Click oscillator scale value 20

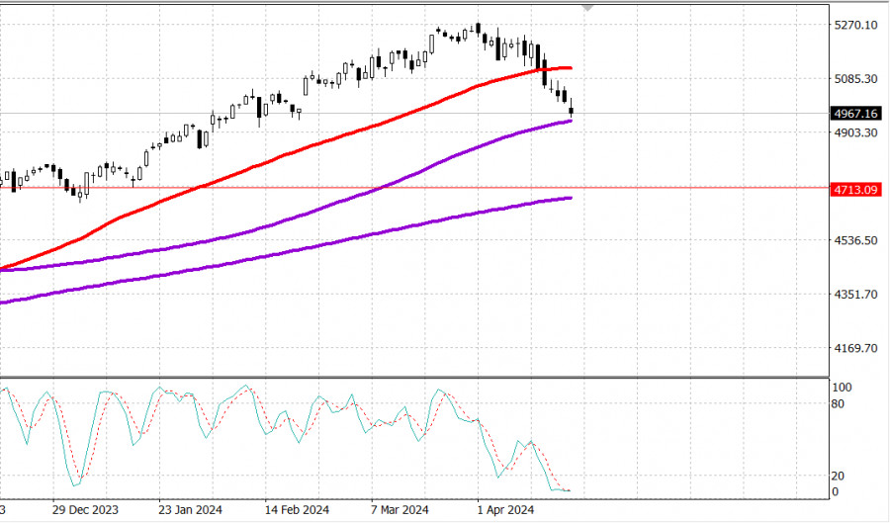[x=838, y=476]
